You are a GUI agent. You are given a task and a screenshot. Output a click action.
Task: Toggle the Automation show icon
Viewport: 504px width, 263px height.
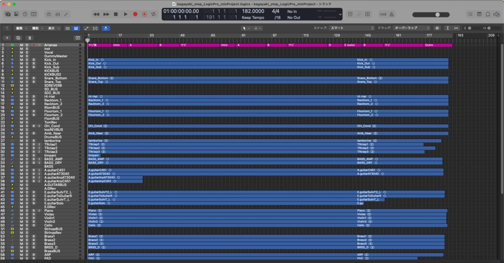click(87, 28)
